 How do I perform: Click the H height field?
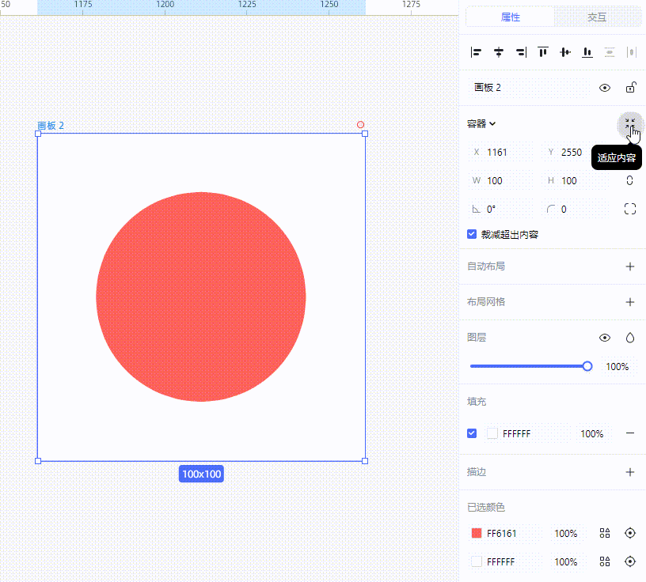click(x=576, y=181)
